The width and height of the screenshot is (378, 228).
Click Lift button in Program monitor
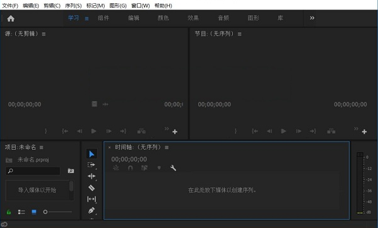coord(331,131)
